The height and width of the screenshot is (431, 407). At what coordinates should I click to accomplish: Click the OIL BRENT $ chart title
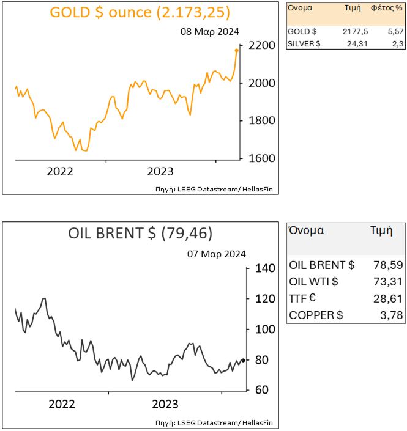[x=140, y=234]
